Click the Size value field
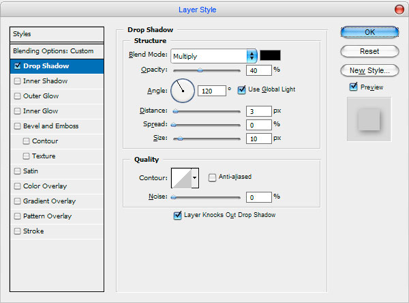Screen dimensions: 409x303 click(x=259, y=139)
